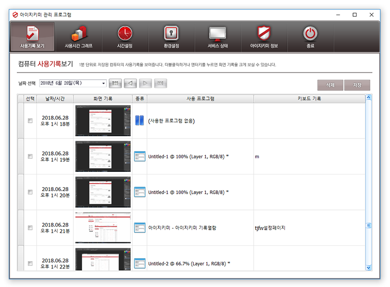The image size is (390, 287).
Task: Click the program window icon in the 1시 21분 row
Action: (x=140, y=228)
